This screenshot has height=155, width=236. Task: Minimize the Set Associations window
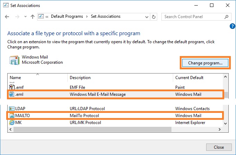(196, 5)
